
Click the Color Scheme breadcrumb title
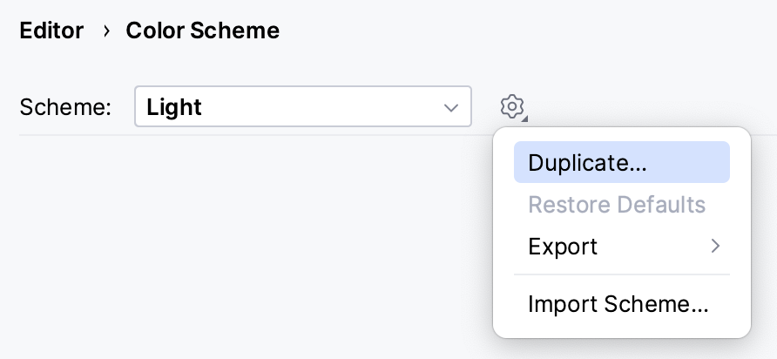(x=202, y=31)
